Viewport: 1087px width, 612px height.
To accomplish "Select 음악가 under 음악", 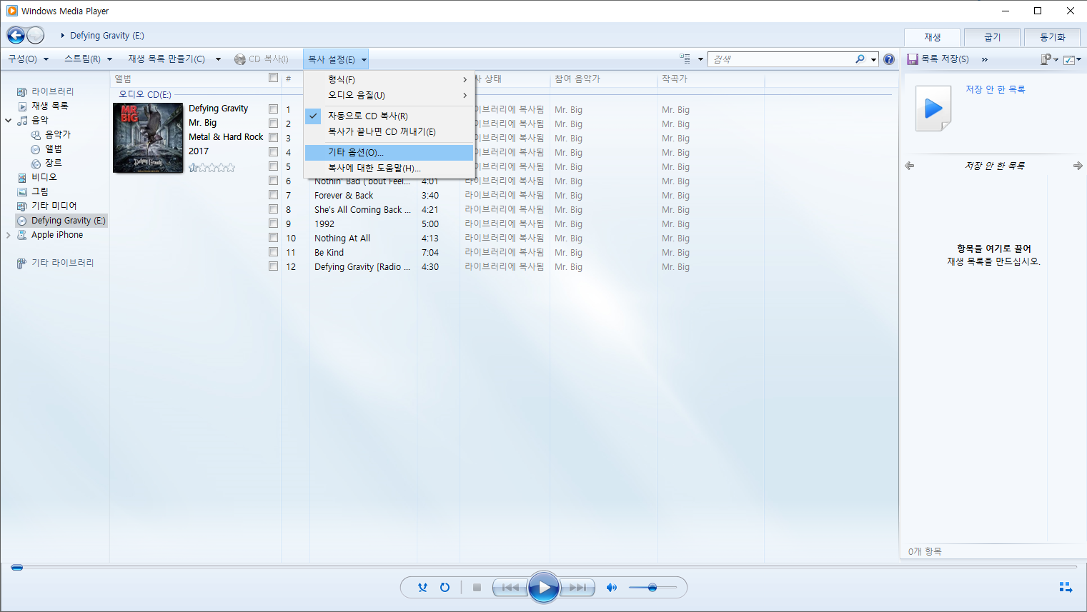I will (57, 134).
